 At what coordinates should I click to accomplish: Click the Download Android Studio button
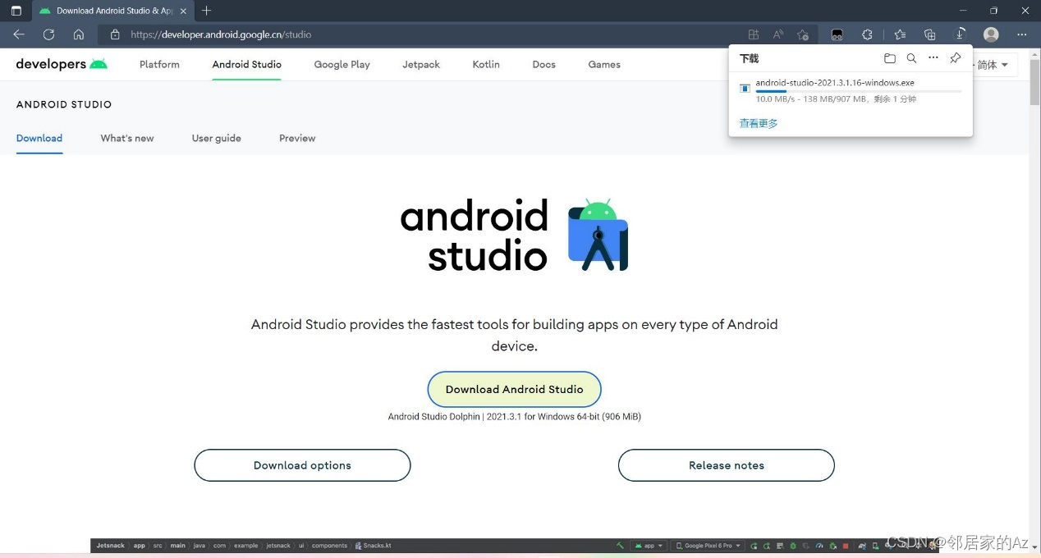pos(515,389)
